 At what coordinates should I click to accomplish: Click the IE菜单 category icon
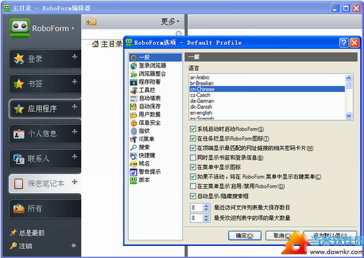pyautogui.click(x=133, y=139)
